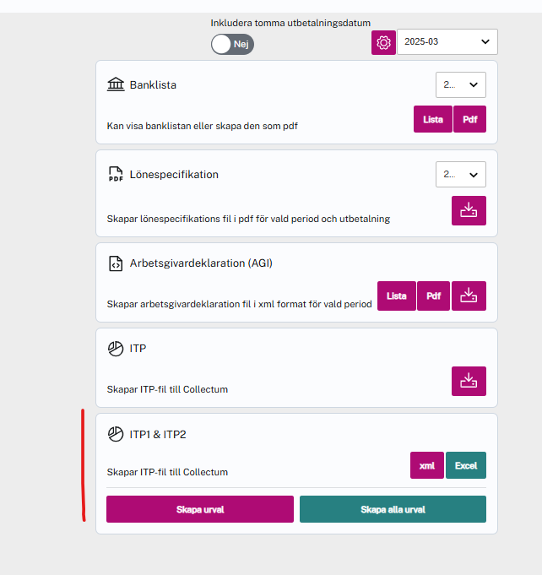Viewport: 542px width, 575px height.
Task: Click the Lönespecifikation PDF file icon
Action: click(x=116, y=175)
